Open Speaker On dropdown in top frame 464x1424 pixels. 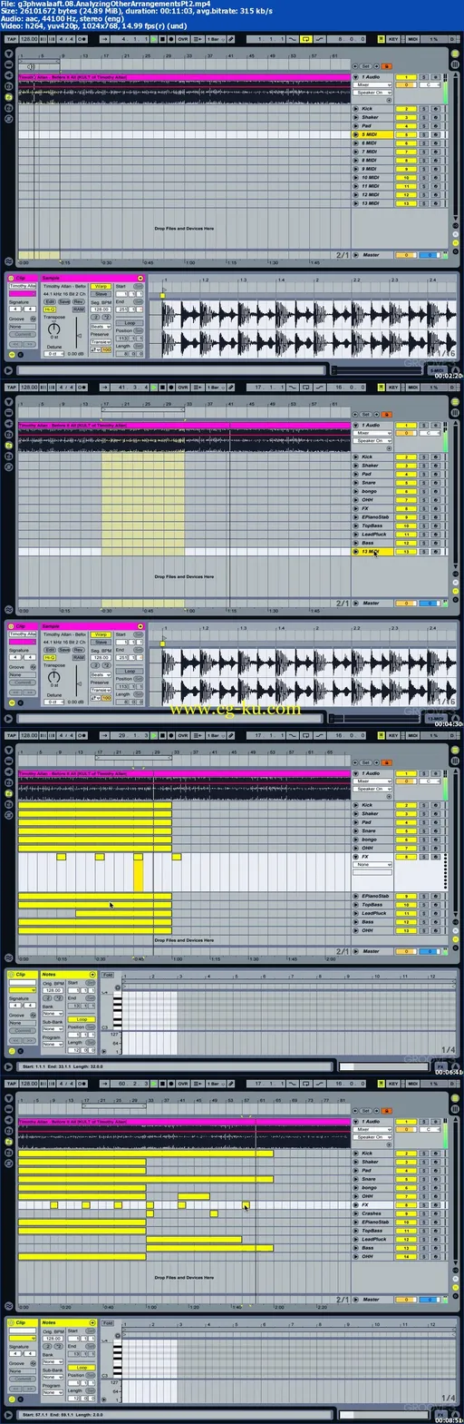[x=372, y=93]
